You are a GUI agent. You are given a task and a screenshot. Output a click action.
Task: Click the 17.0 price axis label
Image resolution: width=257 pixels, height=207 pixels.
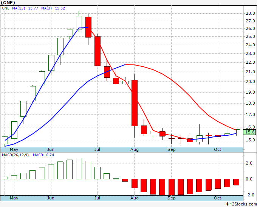250,114
